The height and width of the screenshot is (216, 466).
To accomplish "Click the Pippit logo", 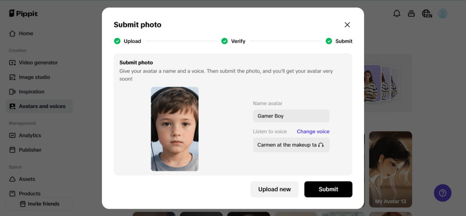I will (23, 13).
